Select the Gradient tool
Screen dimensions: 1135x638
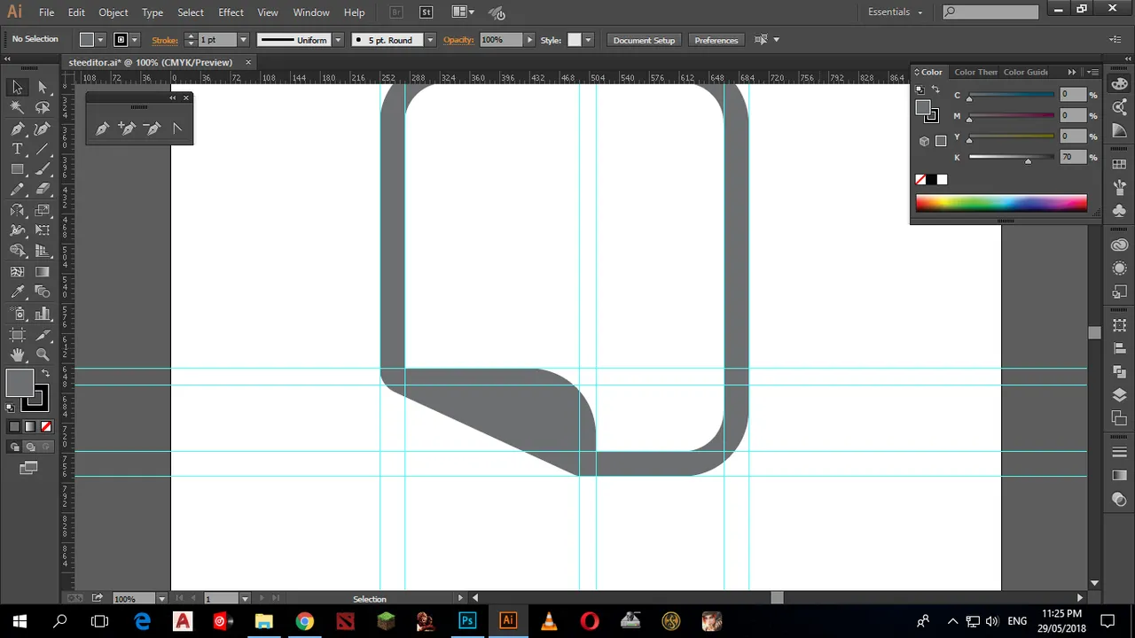pyautogui.click(x=42, y=272)
